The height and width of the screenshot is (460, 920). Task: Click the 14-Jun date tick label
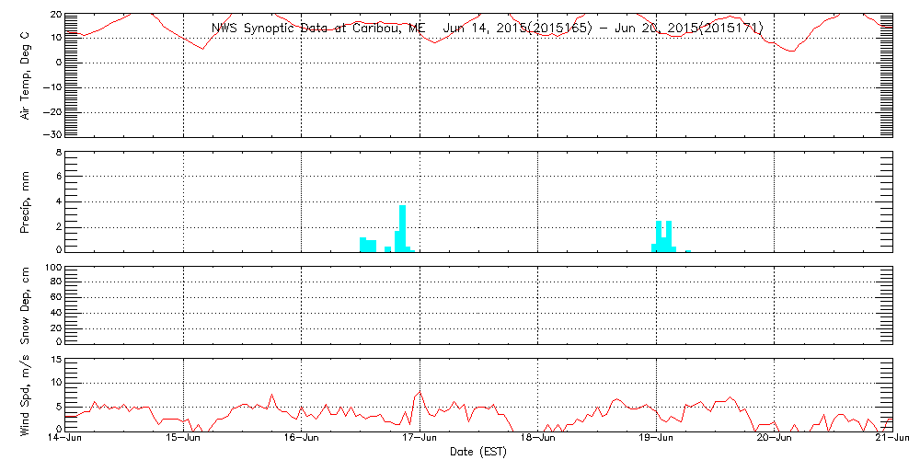65,440
